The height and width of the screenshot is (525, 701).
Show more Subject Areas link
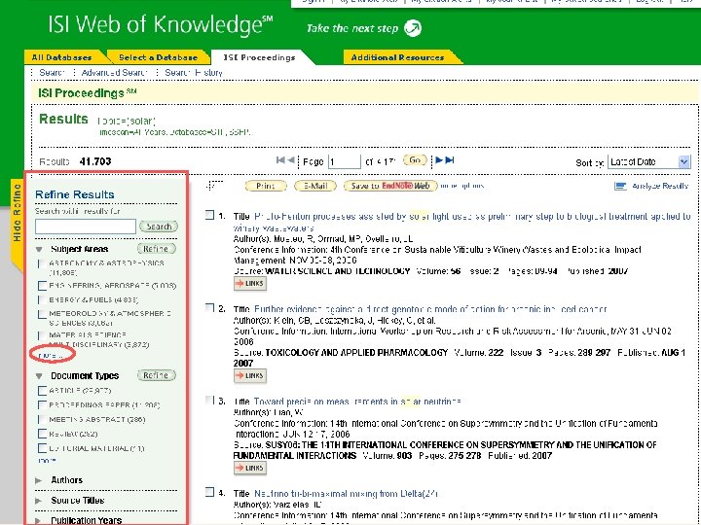tap(50, 356)
